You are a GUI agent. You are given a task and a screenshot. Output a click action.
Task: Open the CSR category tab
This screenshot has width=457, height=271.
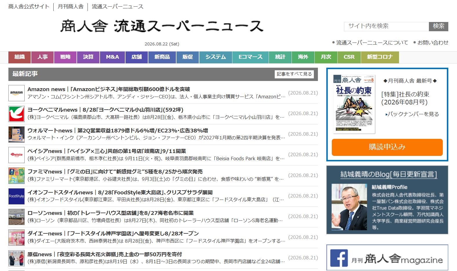point(349,57)
